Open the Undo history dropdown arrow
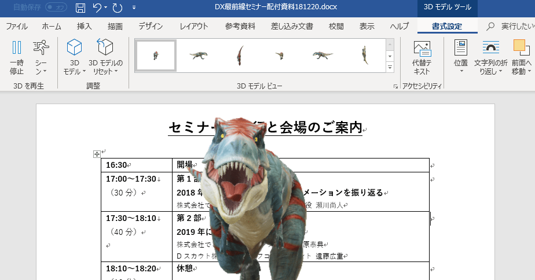Screen dimensions: 535x280 [x=106, y=8]
